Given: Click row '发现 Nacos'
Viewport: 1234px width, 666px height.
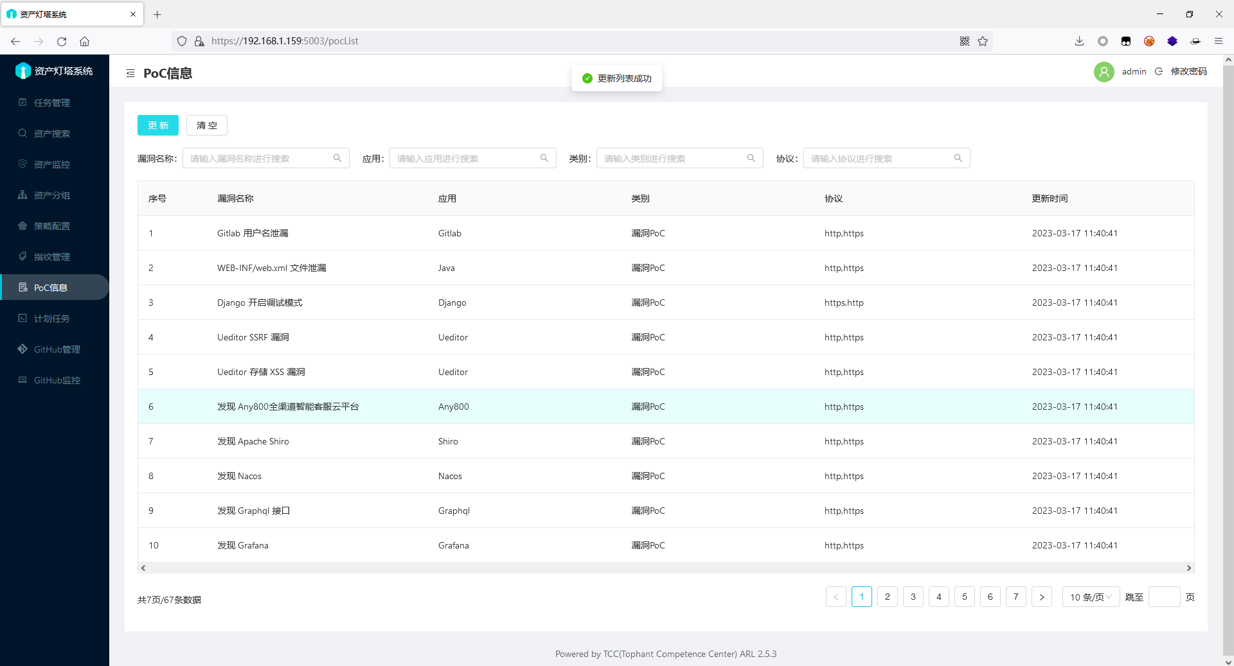Looking at the screenshot, I should pyautogui.click(x=666, y=476).
